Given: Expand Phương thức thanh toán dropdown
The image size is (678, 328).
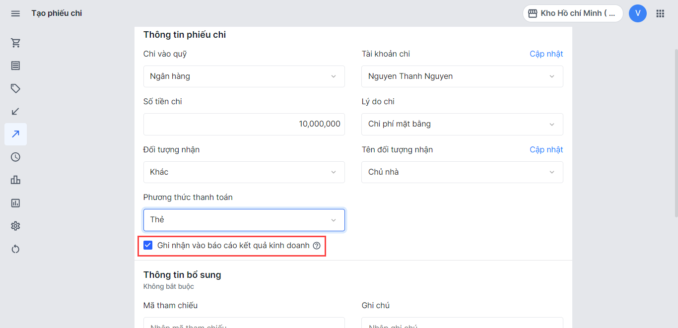Looking at the screenshot, I should (244, 220).
